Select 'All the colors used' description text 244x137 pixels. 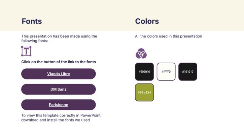click(169, 36)
